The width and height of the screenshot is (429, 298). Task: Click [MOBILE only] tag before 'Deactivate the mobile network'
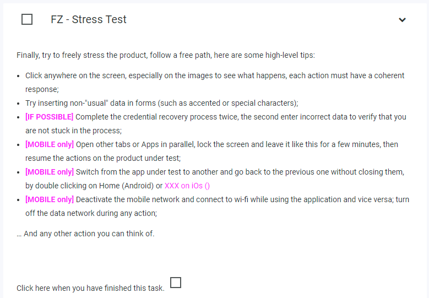coord(50,199)
